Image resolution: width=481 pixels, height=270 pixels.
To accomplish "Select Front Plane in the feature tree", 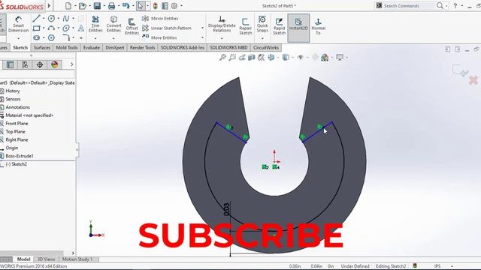I will [x=17, y=124].
